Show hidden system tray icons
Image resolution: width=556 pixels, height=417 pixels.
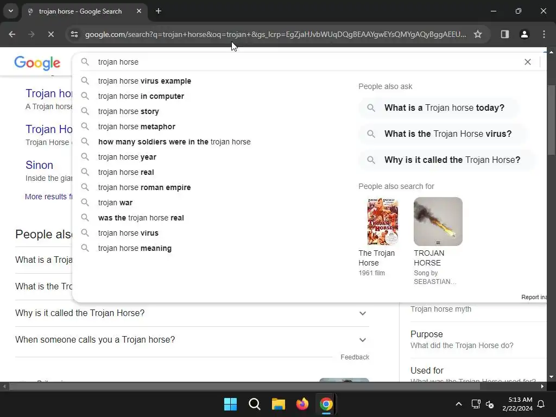458,404
